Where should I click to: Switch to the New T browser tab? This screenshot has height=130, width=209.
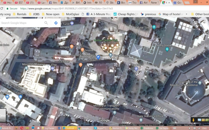154,3
